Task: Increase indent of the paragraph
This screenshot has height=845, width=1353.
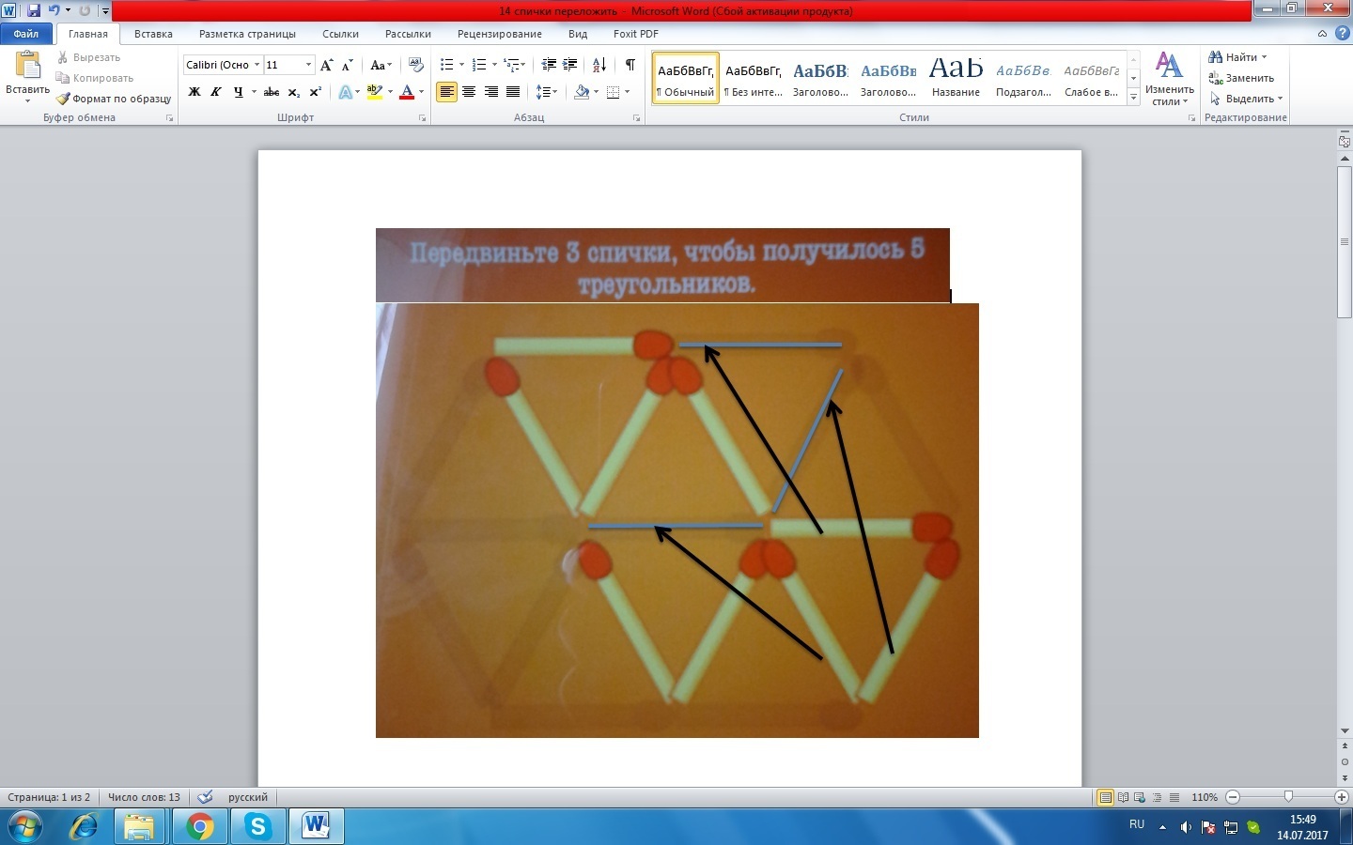Action: pos(569,65)
